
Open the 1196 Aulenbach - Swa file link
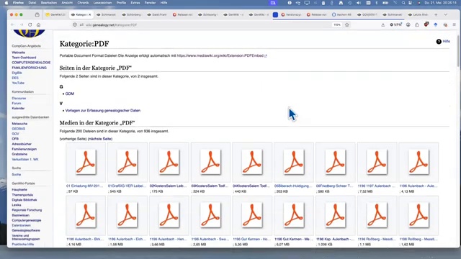click(210, 239)
